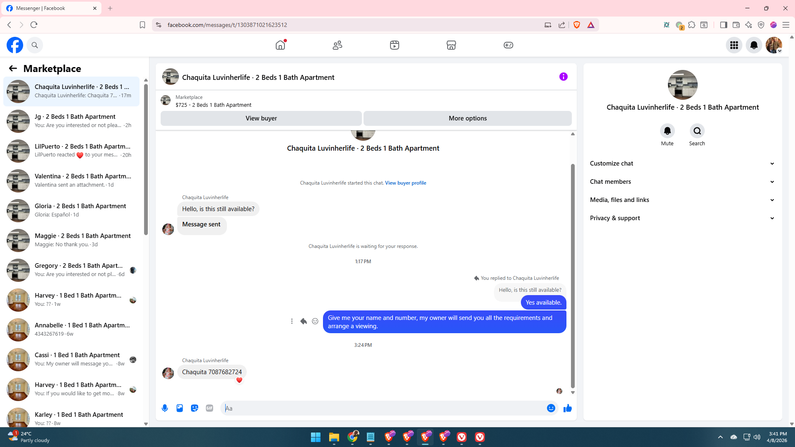Mute this conversation with bell icon
This screenshot has height=447, width=795.
(667, 131)
